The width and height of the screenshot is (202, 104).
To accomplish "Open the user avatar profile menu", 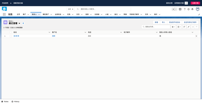I will point(198,9).
